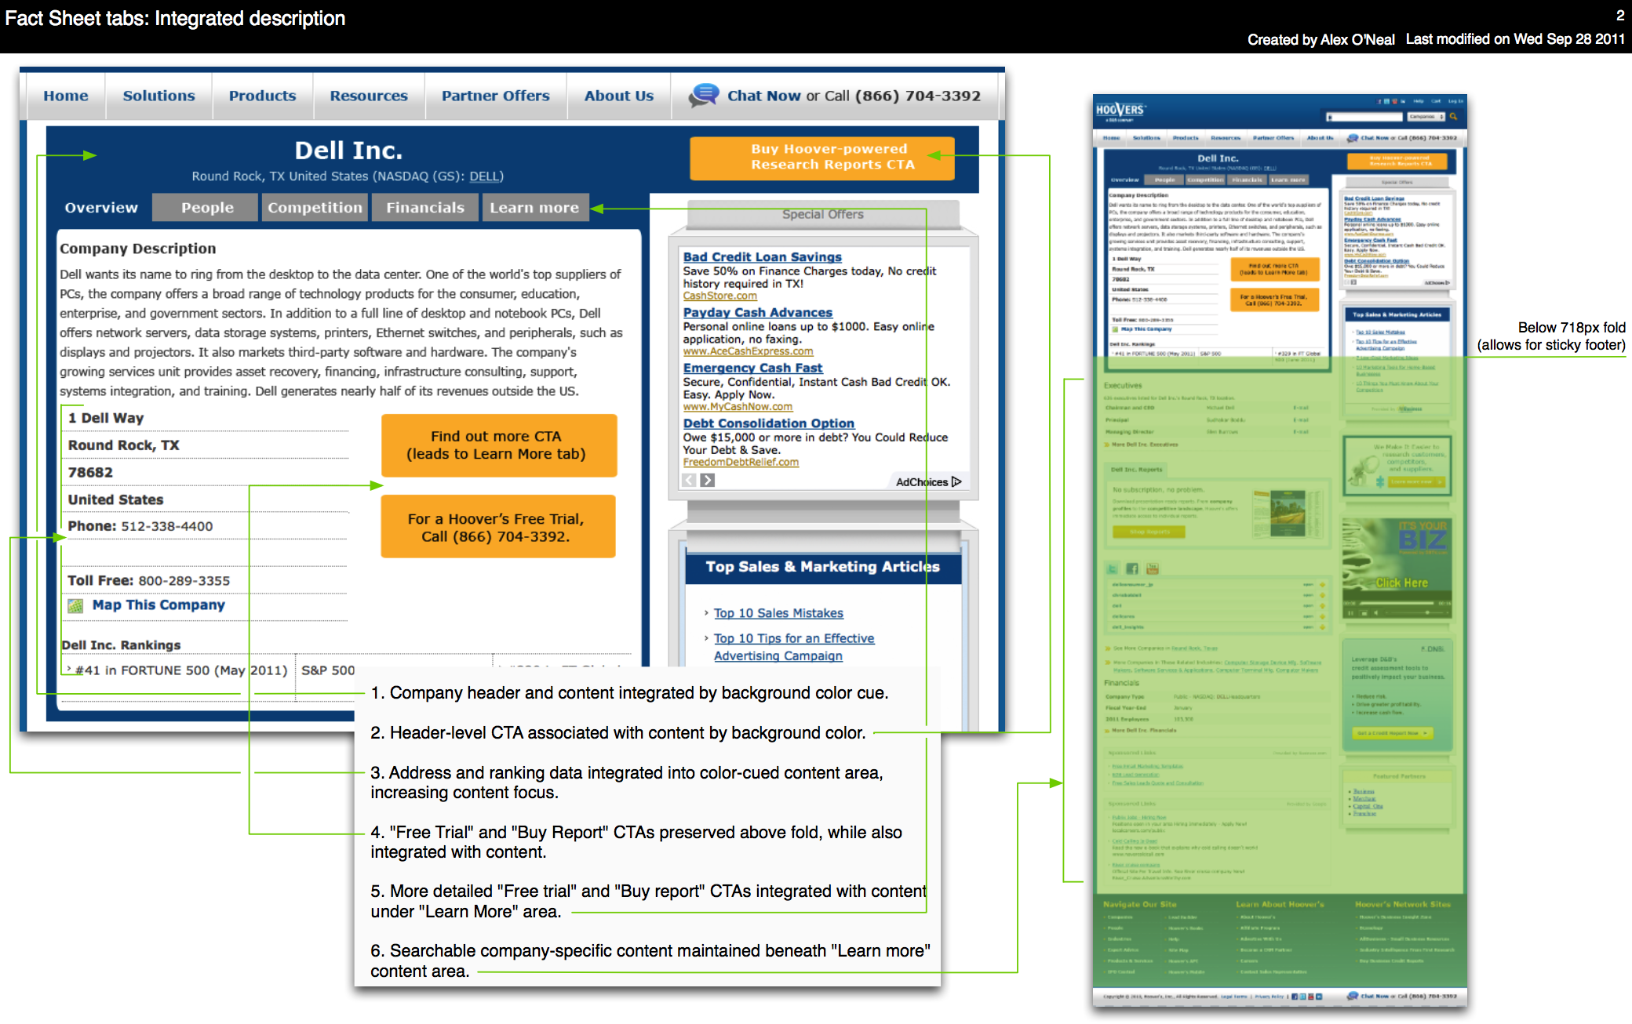This screenshot has height=1024, width=1632.
Task: Click the YouTube icon in the small thumbnail
Action: 1153,568
